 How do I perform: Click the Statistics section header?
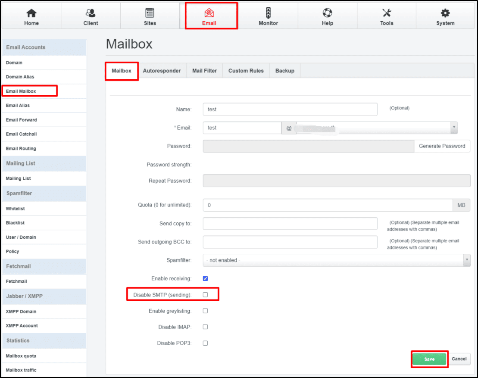coord(44,341)
